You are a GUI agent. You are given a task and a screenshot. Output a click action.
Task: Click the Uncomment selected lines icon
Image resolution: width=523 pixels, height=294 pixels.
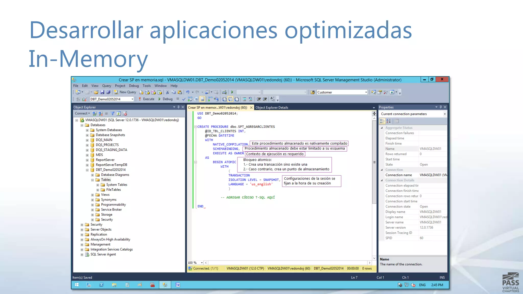[x=251, y=99]
